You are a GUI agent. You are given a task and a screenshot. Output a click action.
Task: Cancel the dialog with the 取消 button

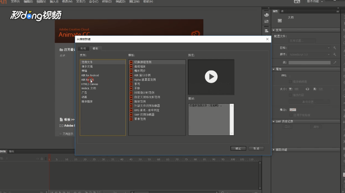click(256, 148)
